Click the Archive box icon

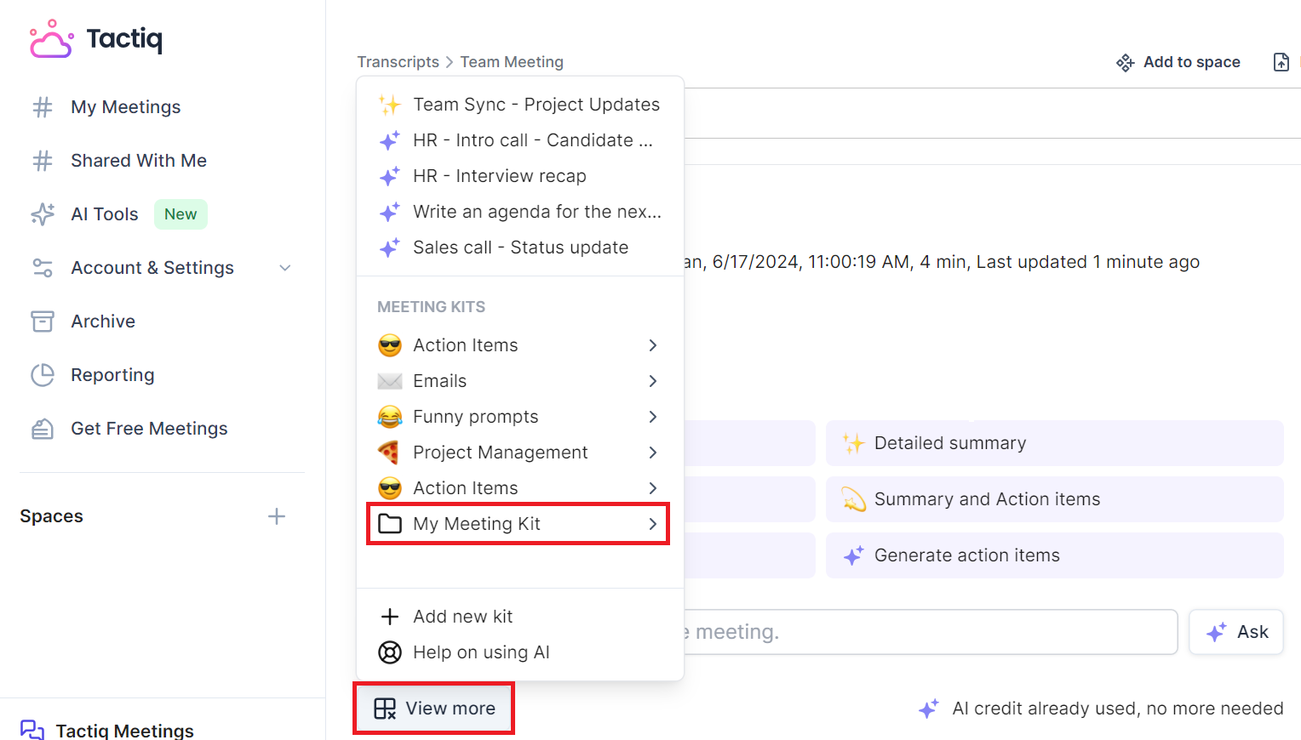point(43,322)
